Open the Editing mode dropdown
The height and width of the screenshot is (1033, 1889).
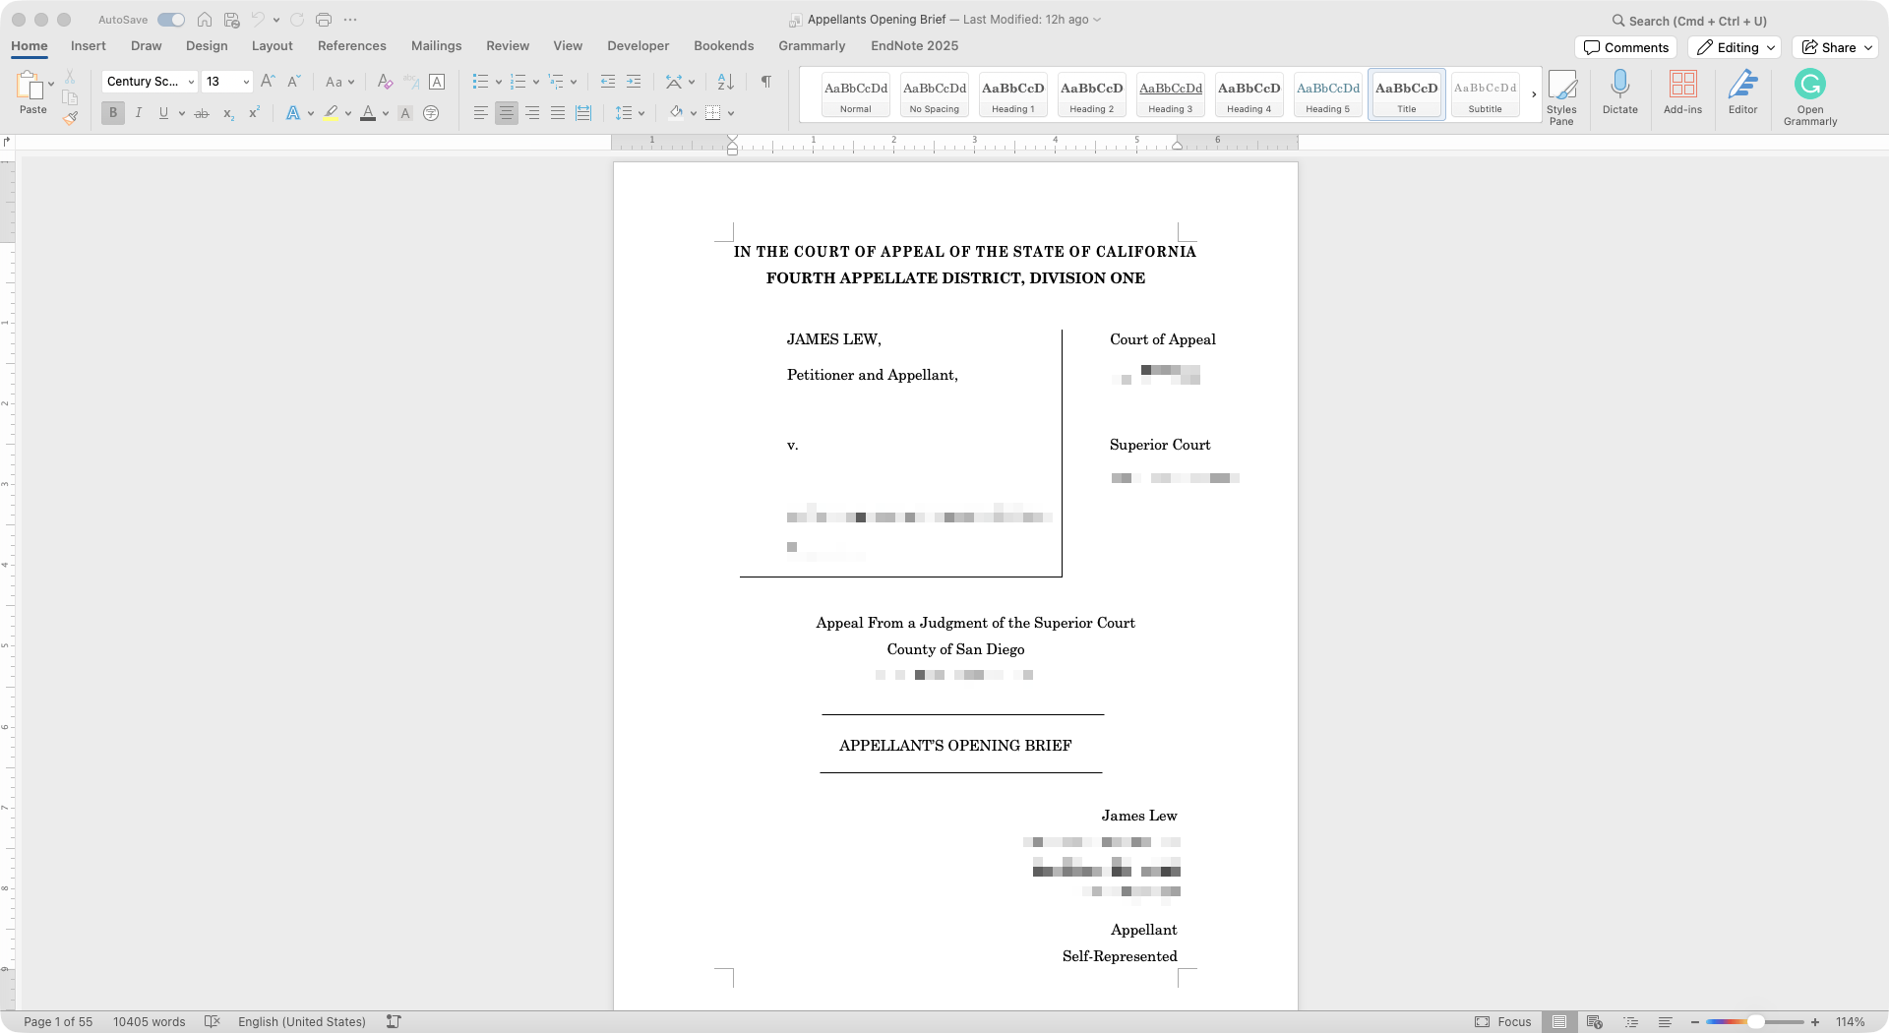pos(1736,47)
